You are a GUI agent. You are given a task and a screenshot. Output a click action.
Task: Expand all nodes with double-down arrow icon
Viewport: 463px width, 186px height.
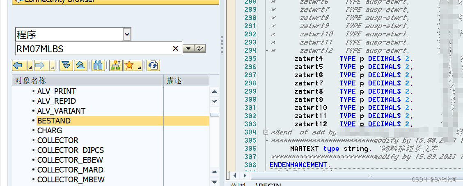point(66,65)
